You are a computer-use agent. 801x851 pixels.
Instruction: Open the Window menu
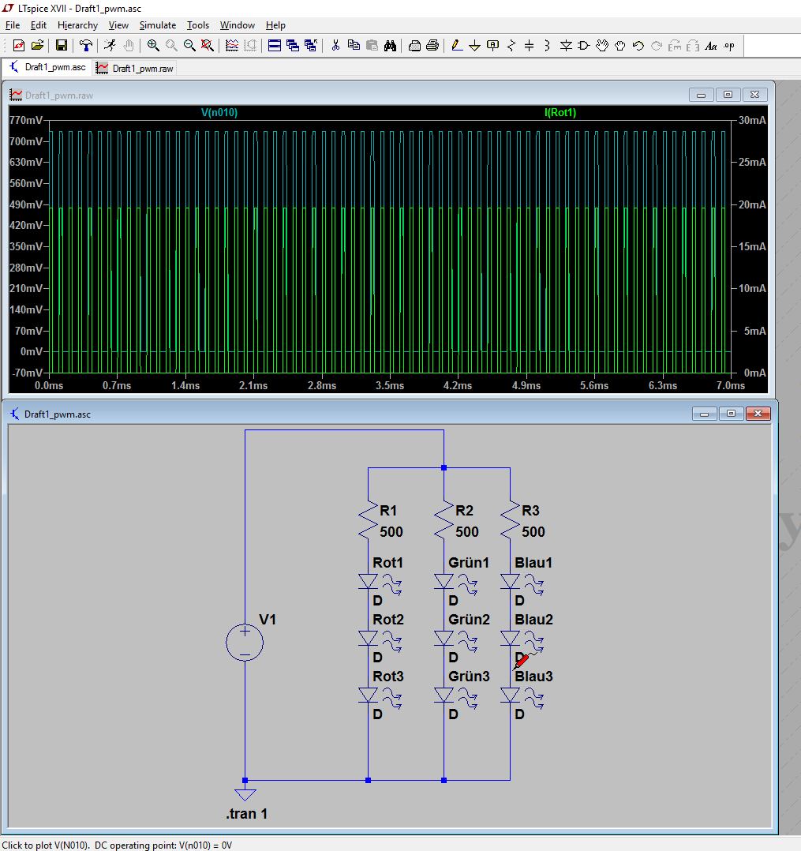tap(238, 25)
